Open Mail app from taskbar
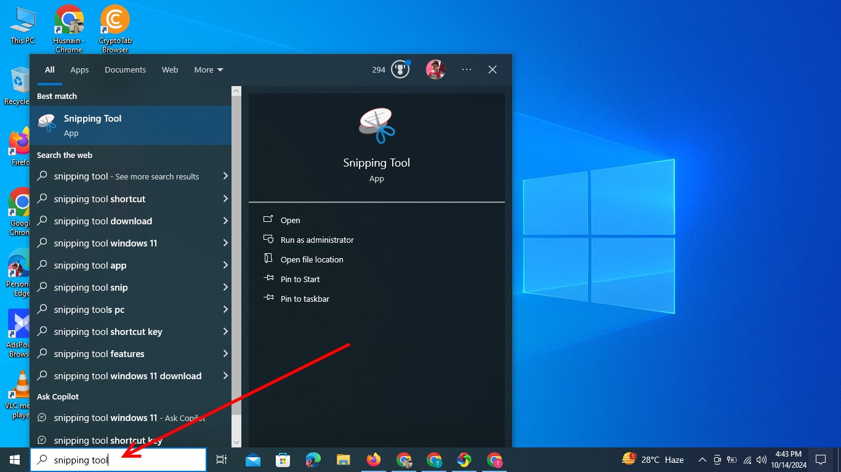Viewport: 841px width, 472px height. pos(252,460)
